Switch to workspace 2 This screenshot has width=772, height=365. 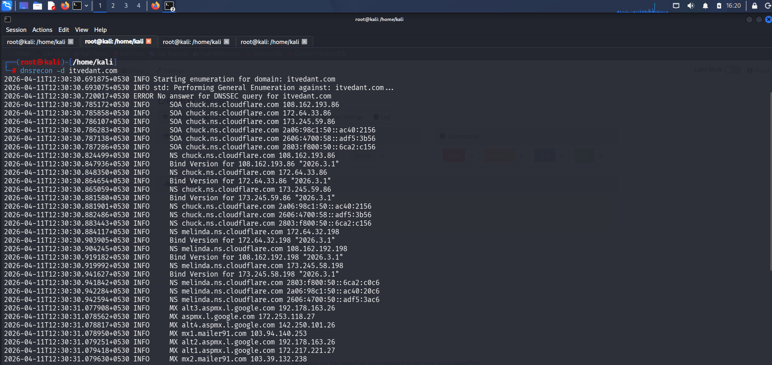(x=113, y=6)
